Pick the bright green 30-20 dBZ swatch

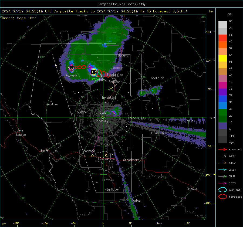pyautogui.click(x=222, y=112)
